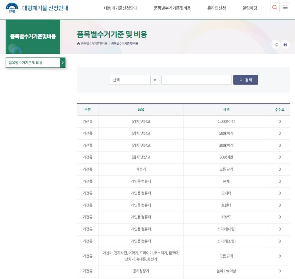Image resolution: width=295 pixels, height=279 pixels.
Task: Open the hamburger menu icon
Action: click(x=285, y=7)
